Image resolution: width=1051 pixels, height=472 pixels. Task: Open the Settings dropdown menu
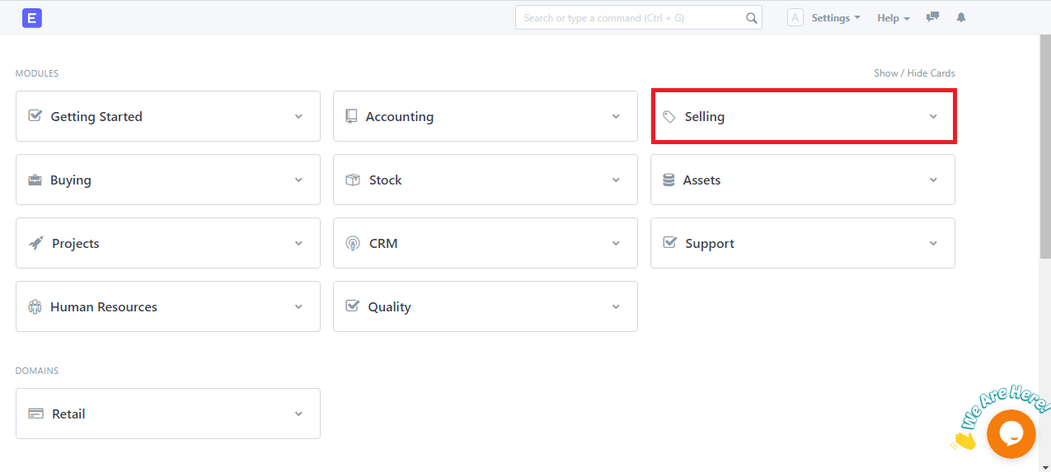(x=836, y=18)
